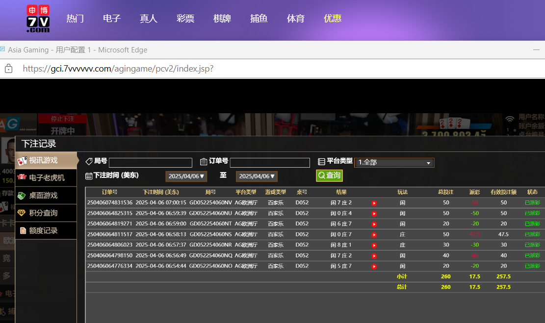The image size is (545, 323).
Task: Open the 电子 top navigation menu
Action: [112, 19]
